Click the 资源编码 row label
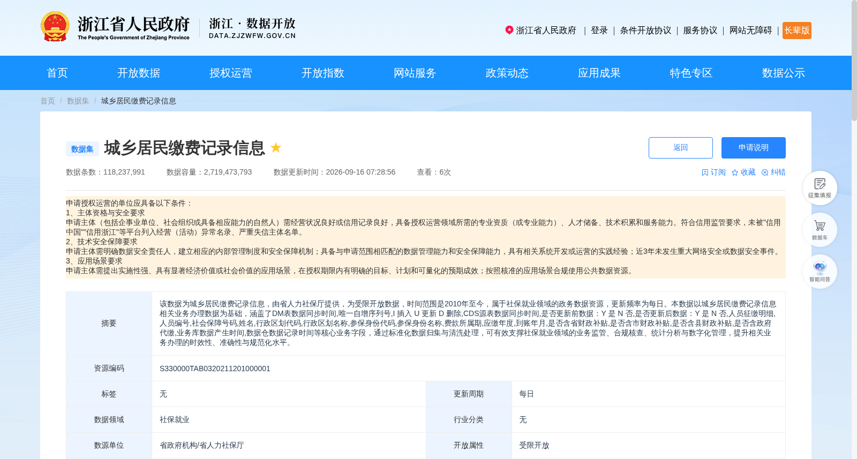 click(x=109, y=368)
